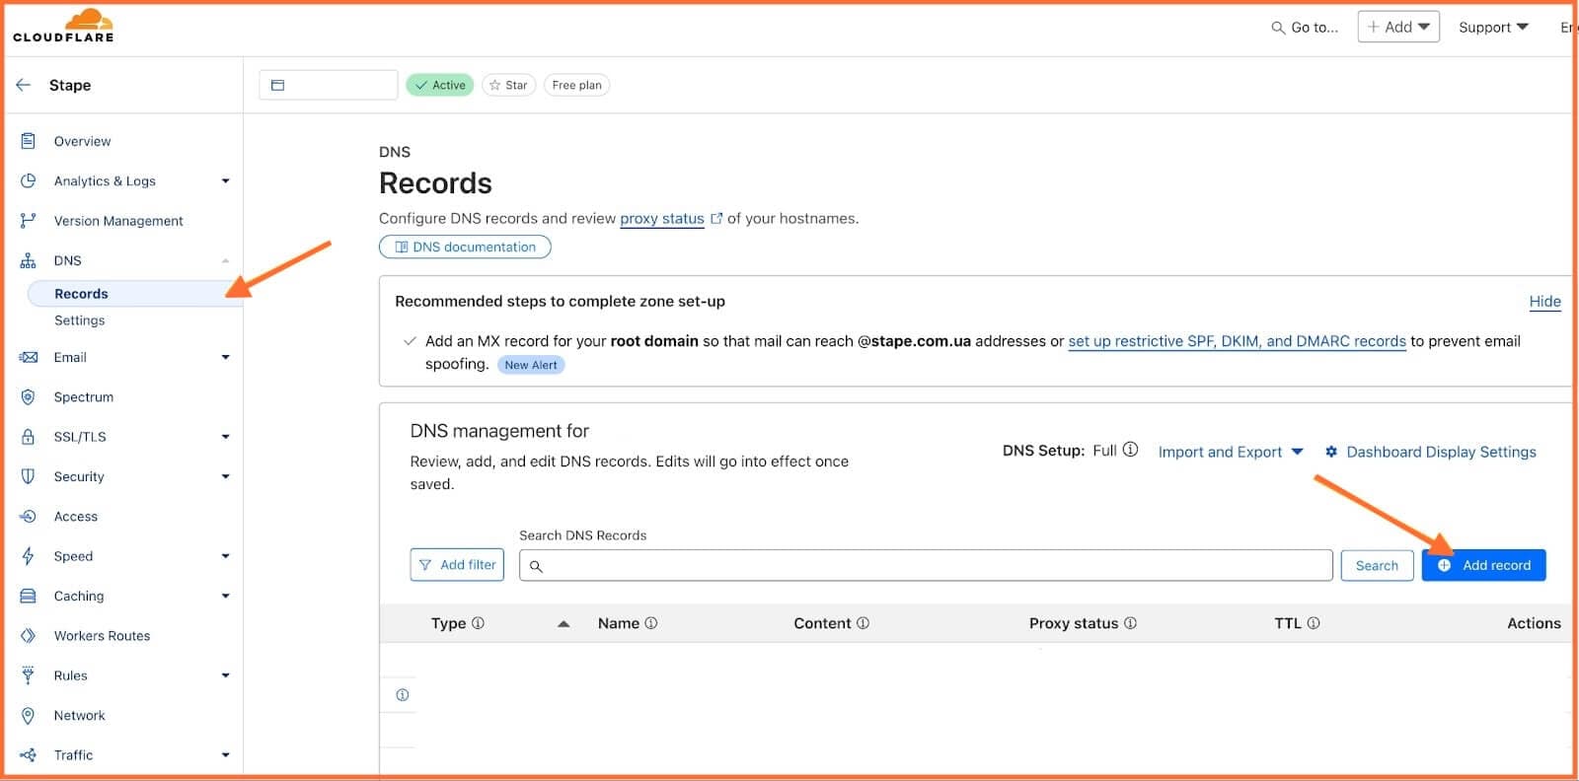Click the info icon next to Proxy status
The height and width of the screenshot is (781, 1579).
pos(1131,623)
